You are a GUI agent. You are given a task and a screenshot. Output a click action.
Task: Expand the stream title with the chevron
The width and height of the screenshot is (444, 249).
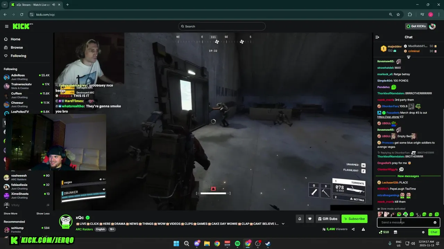click(283, 224)
